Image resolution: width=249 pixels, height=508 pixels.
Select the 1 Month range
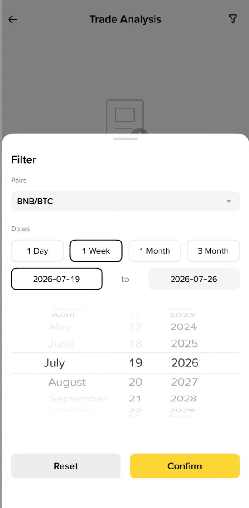click(x=155, y=251)
